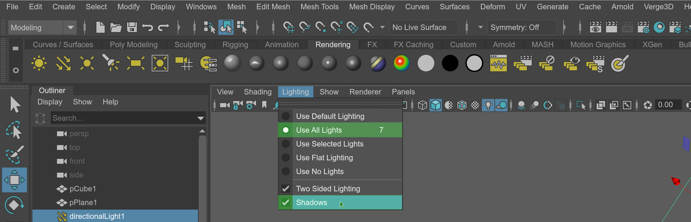Open the Renderer panel menu
691x222 pixels.
tap(365, 92)
